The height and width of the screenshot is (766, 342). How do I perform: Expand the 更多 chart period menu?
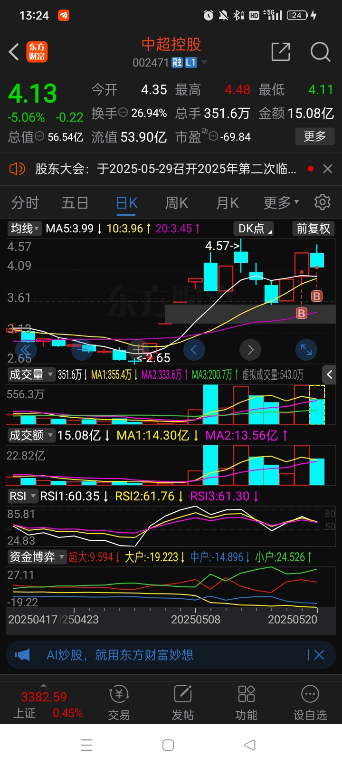click(x=282, y=203)
